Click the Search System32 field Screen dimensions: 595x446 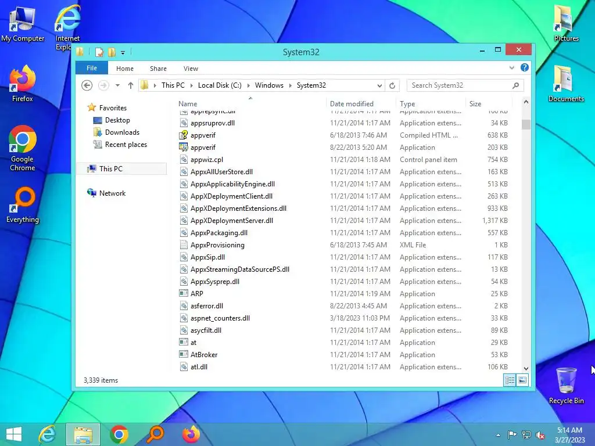coord(465,85)
